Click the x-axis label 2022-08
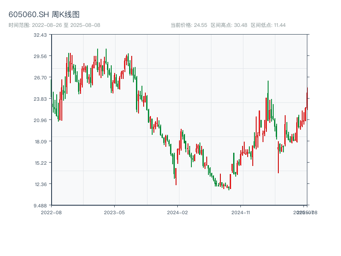Image resolution: width=341 pixels, height=256 pixels. (51, 212)
